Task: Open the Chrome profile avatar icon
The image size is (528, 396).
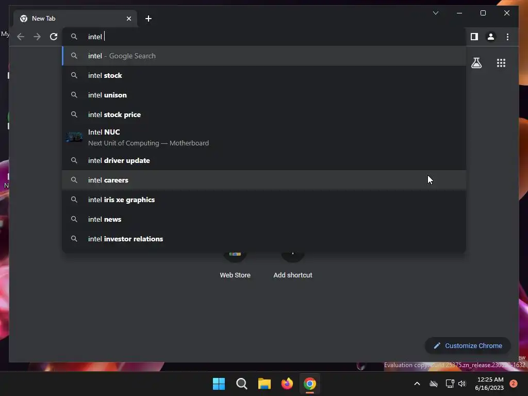Action: 491,37
